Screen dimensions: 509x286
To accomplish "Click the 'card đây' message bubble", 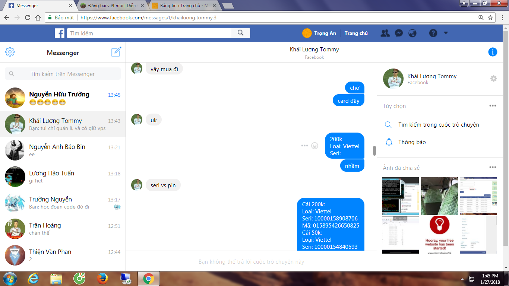I will [x=348, y=101].
